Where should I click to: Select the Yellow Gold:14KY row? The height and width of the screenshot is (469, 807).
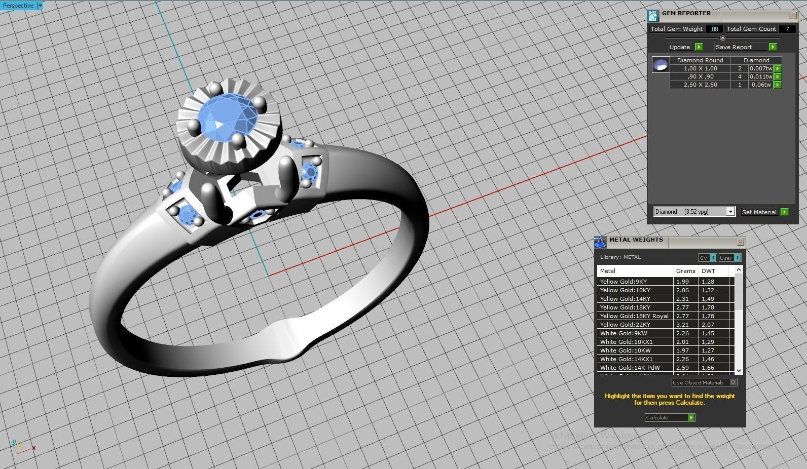tap(666, 299)
